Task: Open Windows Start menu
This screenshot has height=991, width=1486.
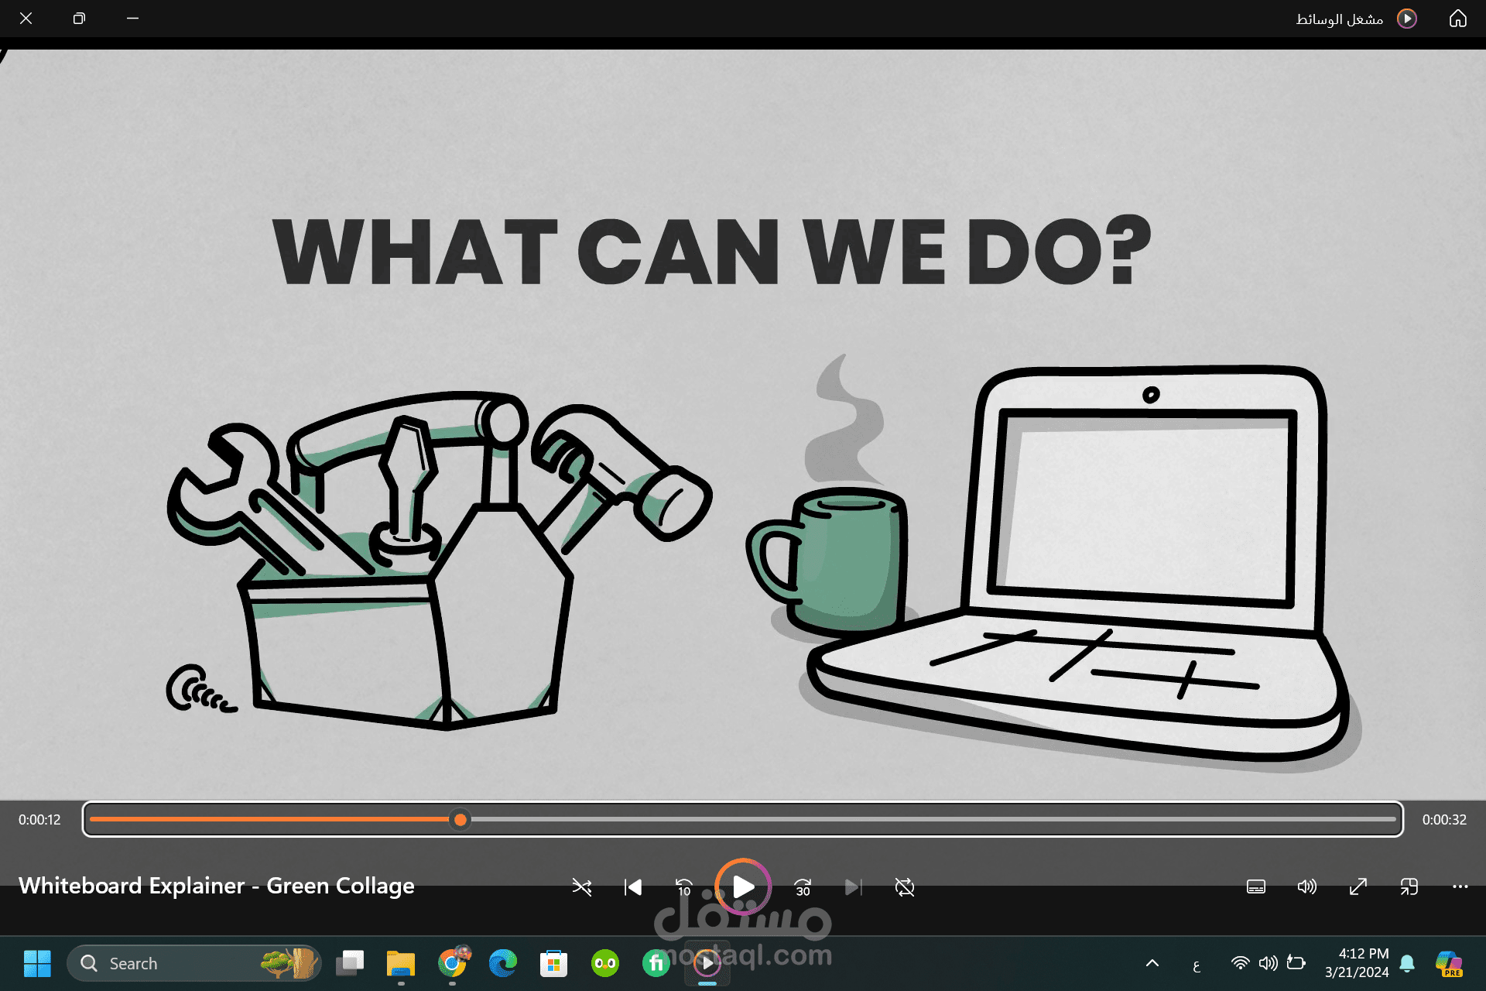Action: pyautogui.click(x=37, y=963)
